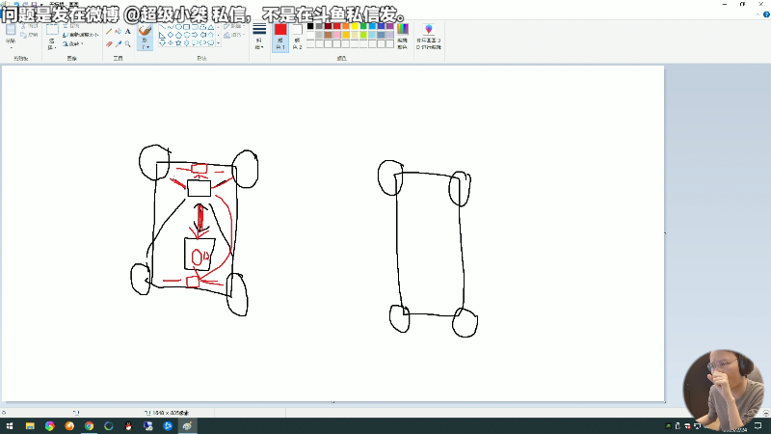Screen dimensions: 771x434
Task: Collapse the ribbon with the caret
Action: pyautogui.click(x=758, y=14)
